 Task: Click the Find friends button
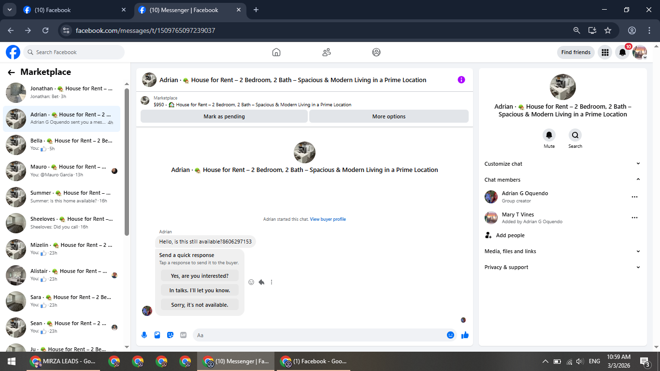(x=576, y=52)
